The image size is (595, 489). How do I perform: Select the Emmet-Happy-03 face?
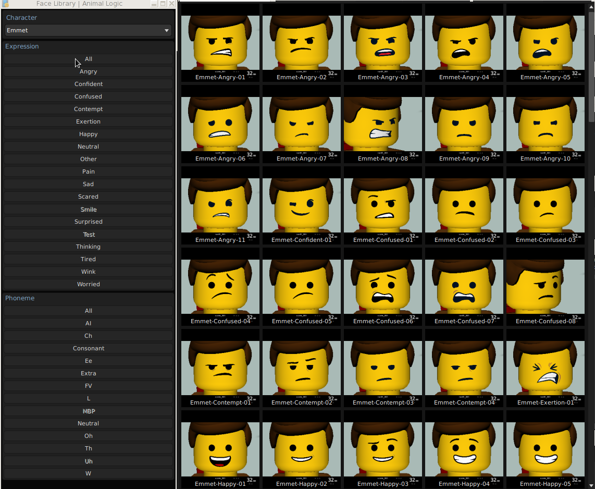coord(382,449)
